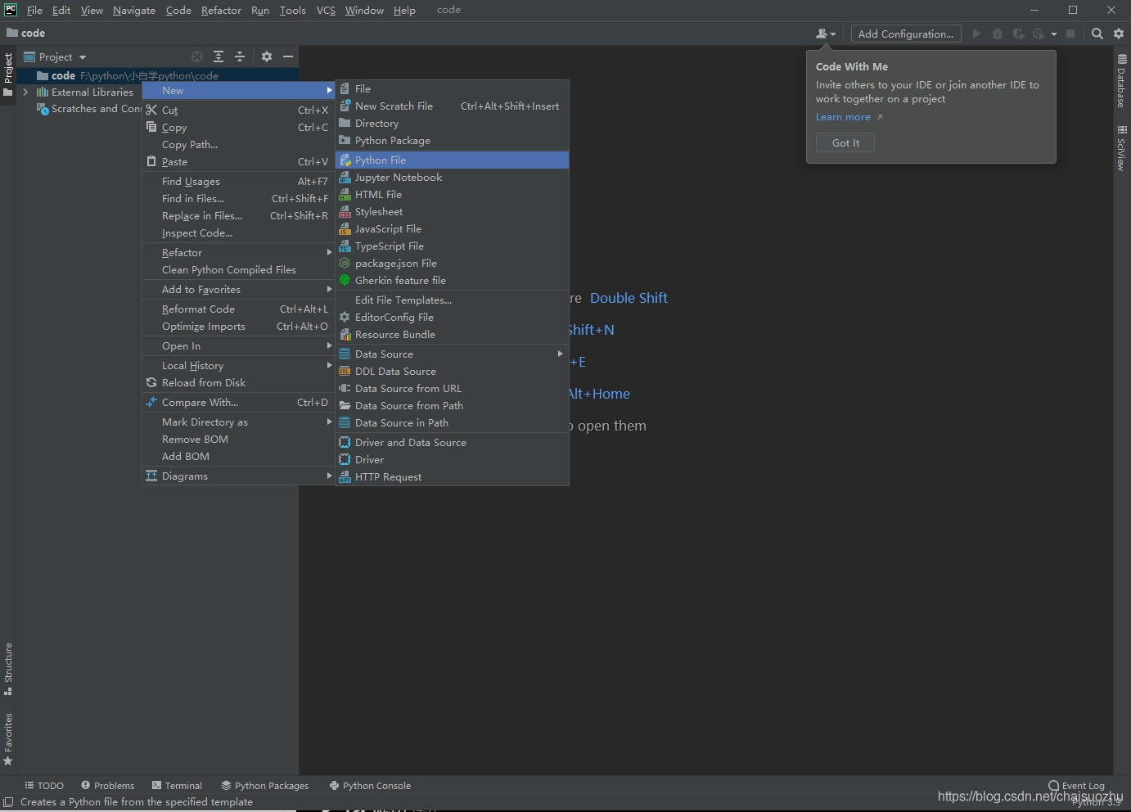Select Copy Path... in context menu
This screenshot has width=1131, height=812.
click(x=238, y=145)
